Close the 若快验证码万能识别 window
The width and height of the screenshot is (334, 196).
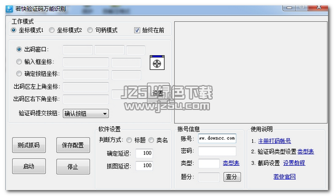(x=319, y=8)
